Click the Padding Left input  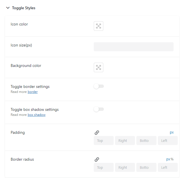pos(168,140)
